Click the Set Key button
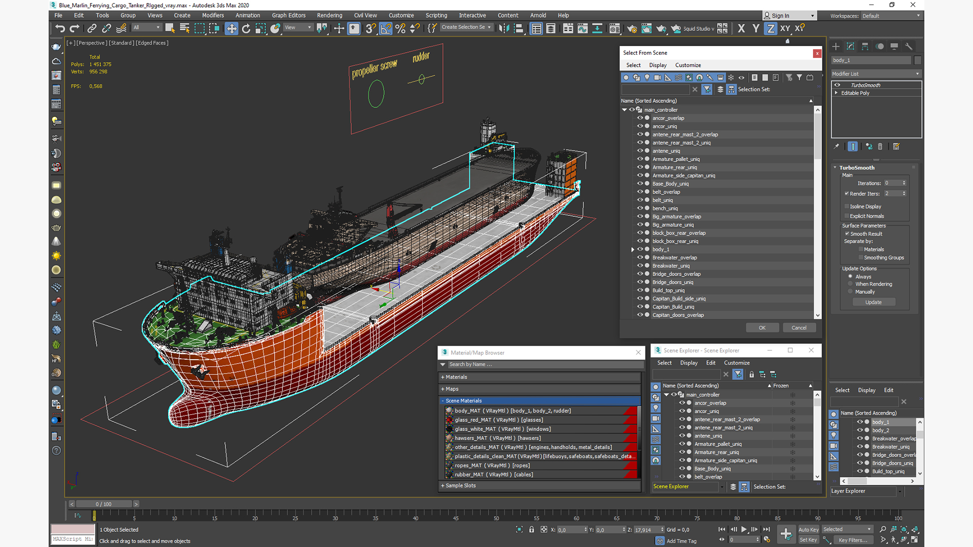The height and width of the screenshot is (547, 973). coord(808,540)
